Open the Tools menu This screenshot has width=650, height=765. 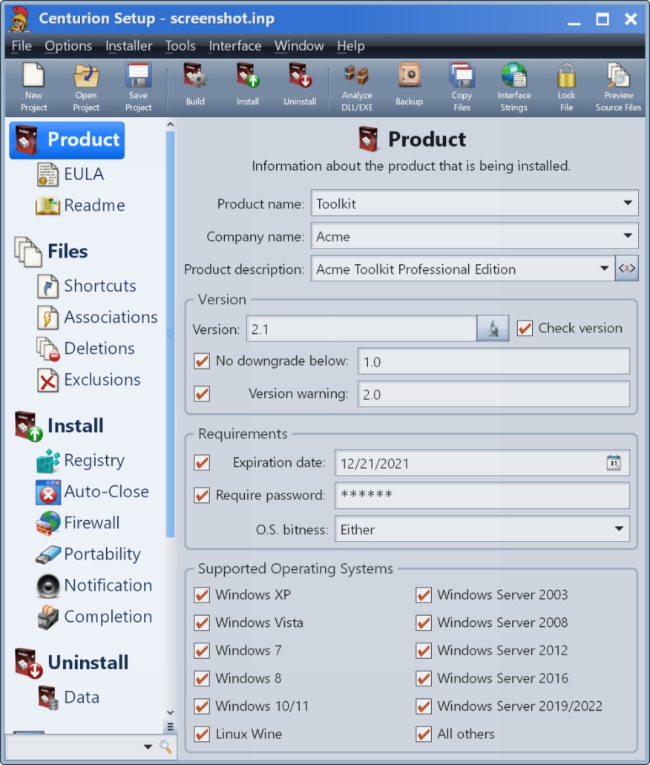pos(180,46)
